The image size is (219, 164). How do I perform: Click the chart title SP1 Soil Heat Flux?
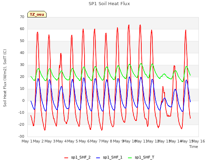click(109, 4)
